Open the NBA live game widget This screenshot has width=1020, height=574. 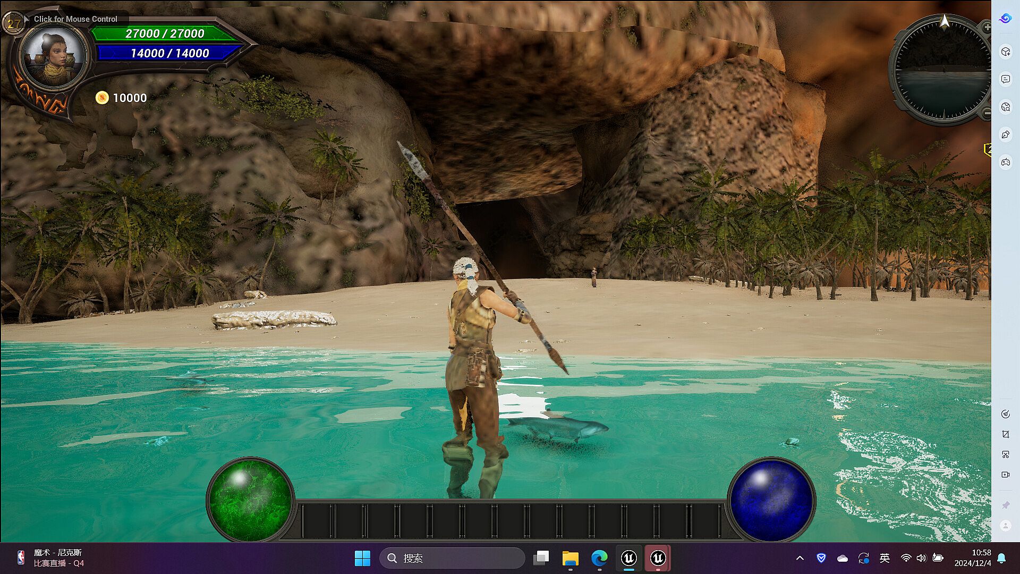coord(50,558)
